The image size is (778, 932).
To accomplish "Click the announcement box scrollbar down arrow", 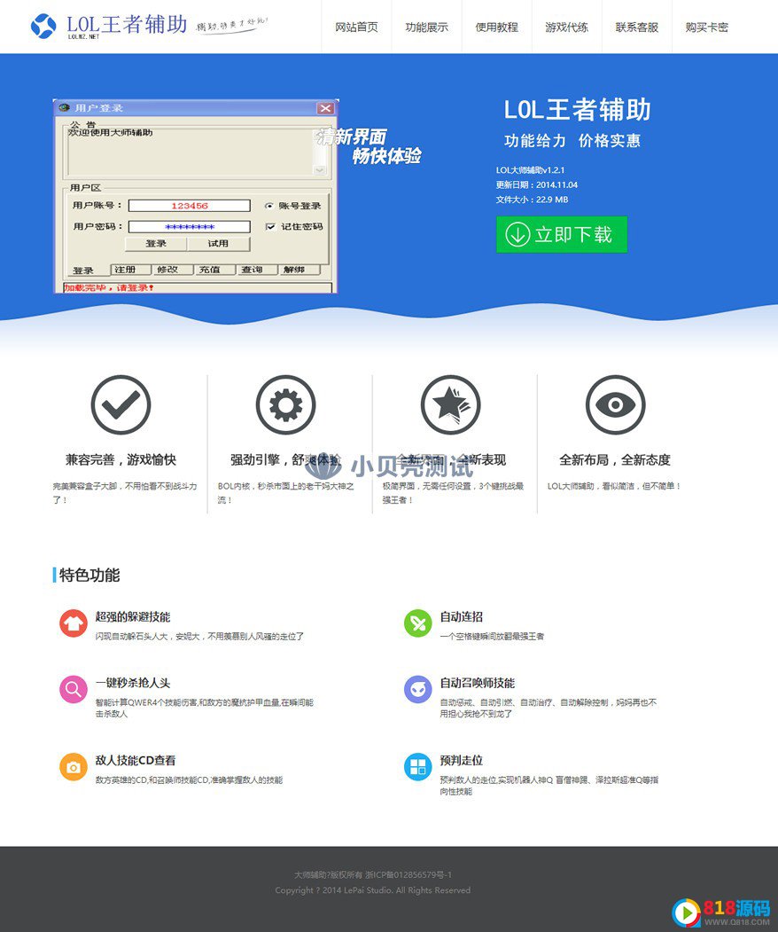I will (x=320, y=170).
